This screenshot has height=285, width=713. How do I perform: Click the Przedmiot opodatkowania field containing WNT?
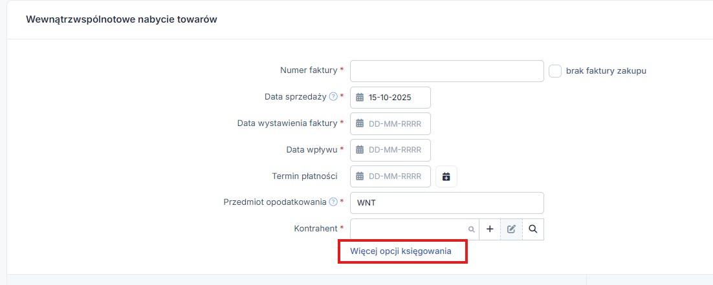point(446,202)
